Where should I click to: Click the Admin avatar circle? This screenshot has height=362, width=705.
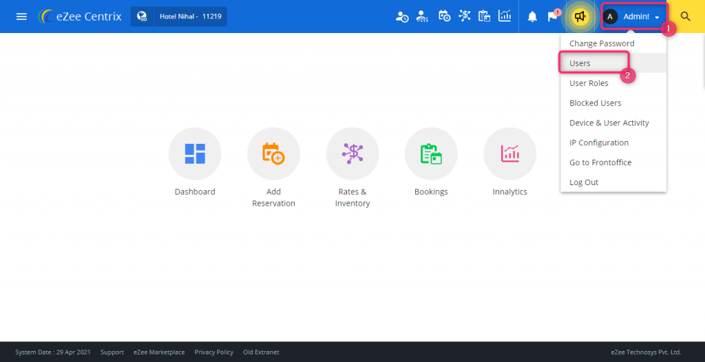[x=610, y=17]
